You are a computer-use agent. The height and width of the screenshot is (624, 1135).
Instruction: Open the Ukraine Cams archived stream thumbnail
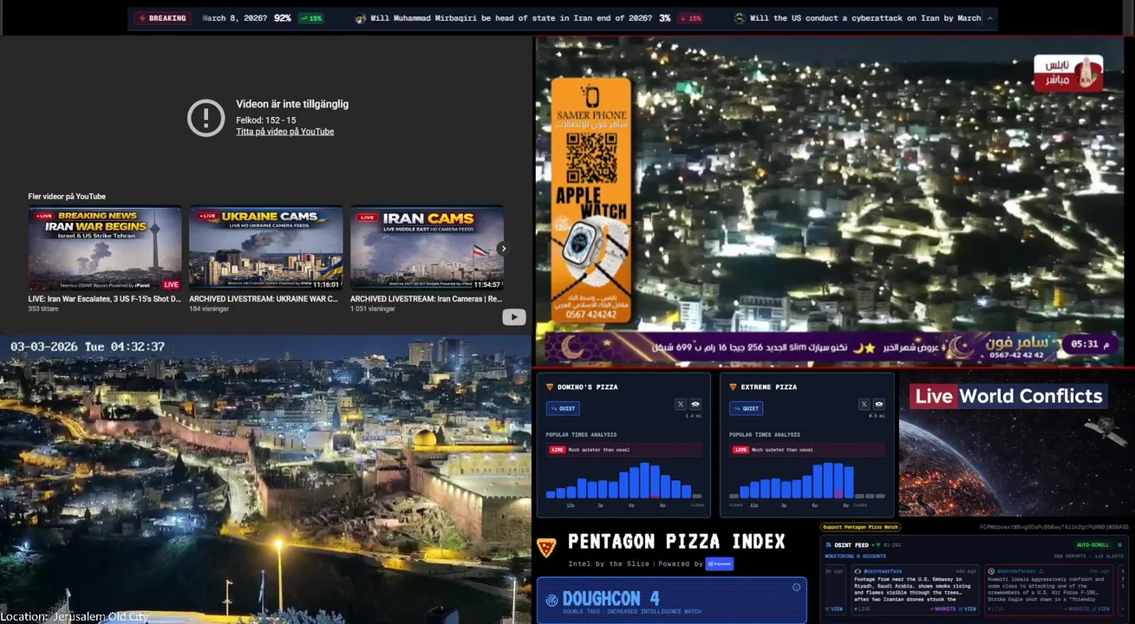click(266, 248)
